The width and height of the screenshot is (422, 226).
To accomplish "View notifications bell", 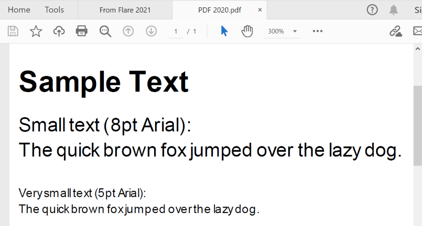I will point(394,9).
